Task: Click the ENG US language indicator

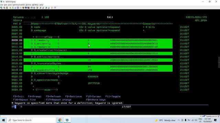Action: click(200, 120)
